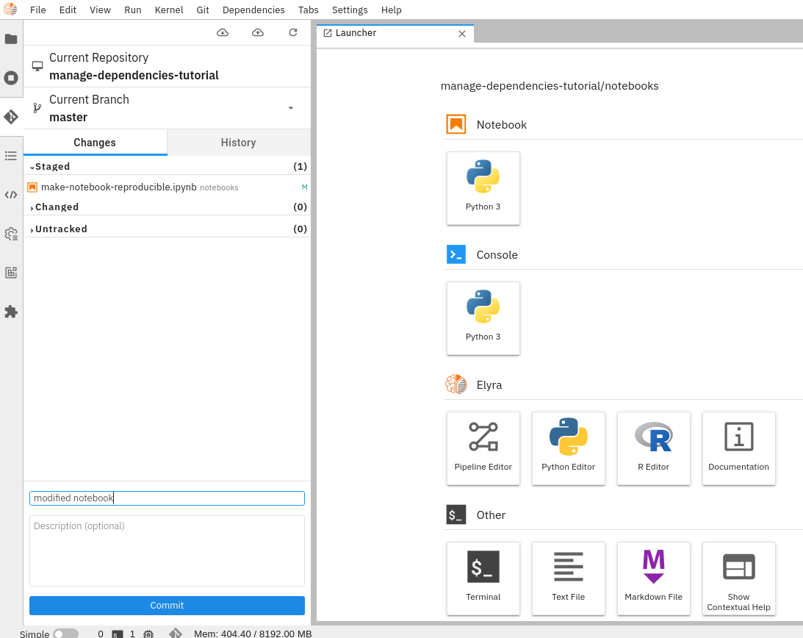Click the kernel chip icon in status bar
Image resolution: width=803 pixels, height=638 pixels.
pyautogui.click(x=148, y=634)
